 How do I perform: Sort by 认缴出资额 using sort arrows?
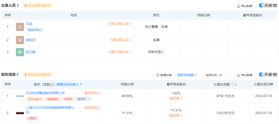[x=236, y=84]
